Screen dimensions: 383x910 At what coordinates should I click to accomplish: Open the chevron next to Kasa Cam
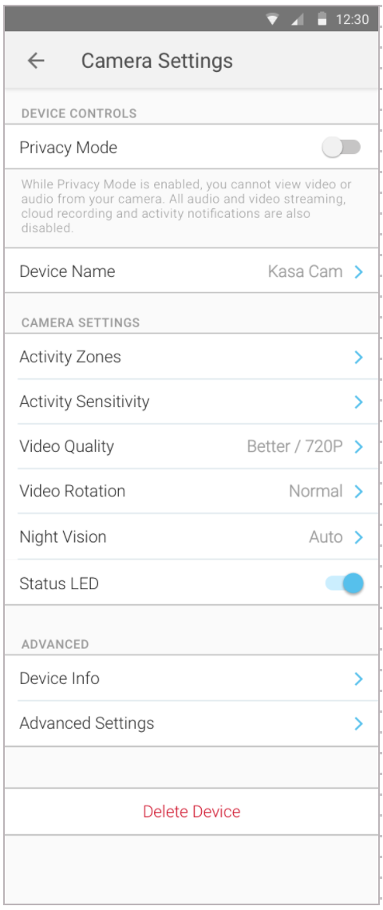click(358, 271)
